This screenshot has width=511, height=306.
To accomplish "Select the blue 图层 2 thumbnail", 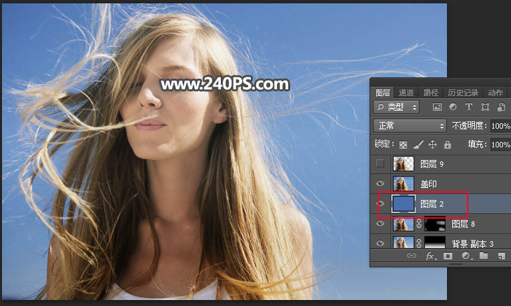I will click(x=404, y=204).
